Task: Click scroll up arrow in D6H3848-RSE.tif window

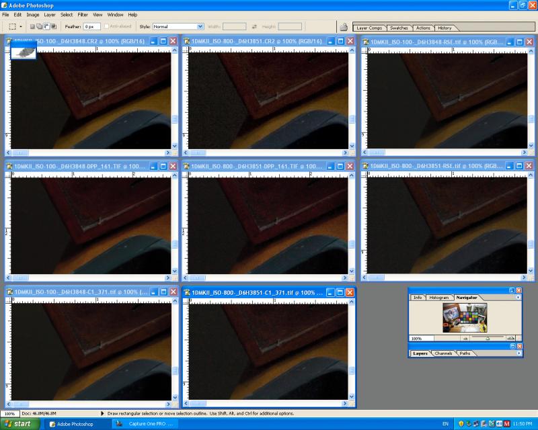Action: coord(531,52)
